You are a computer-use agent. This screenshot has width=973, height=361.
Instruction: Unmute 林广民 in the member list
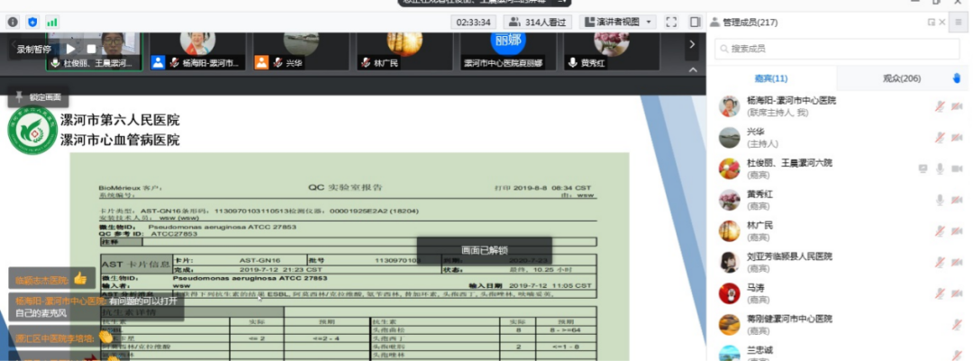coord(940,230)
